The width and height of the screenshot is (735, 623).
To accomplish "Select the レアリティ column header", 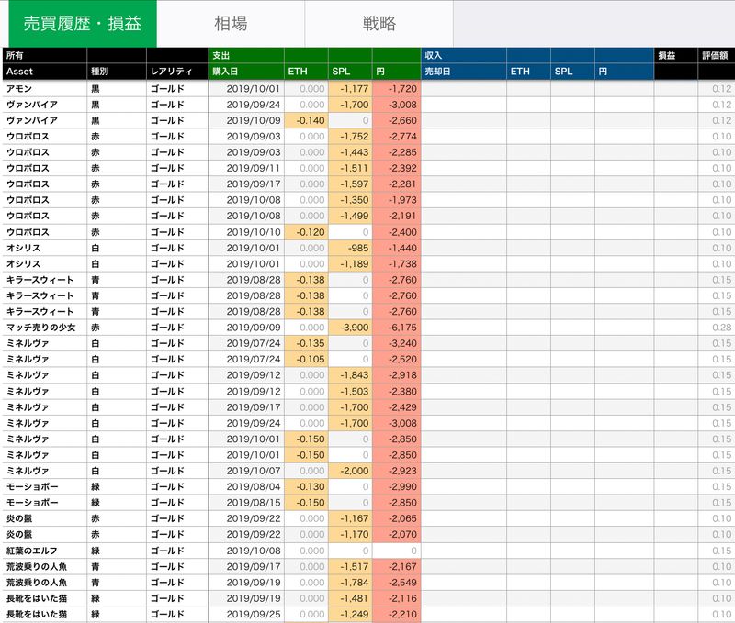I will click(176, 72).
